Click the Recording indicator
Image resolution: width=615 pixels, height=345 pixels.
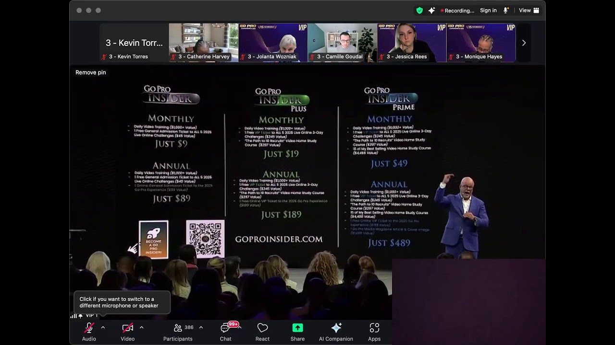point(457,11)
